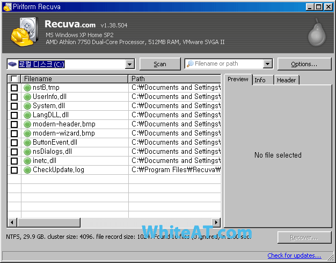
Task: Check the box next to System.dll
Action: tap(14, 106)
